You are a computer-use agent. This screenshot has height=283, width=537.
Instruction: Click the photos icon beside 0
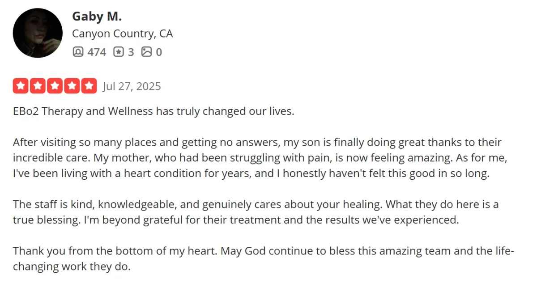(x=146, y=52)
